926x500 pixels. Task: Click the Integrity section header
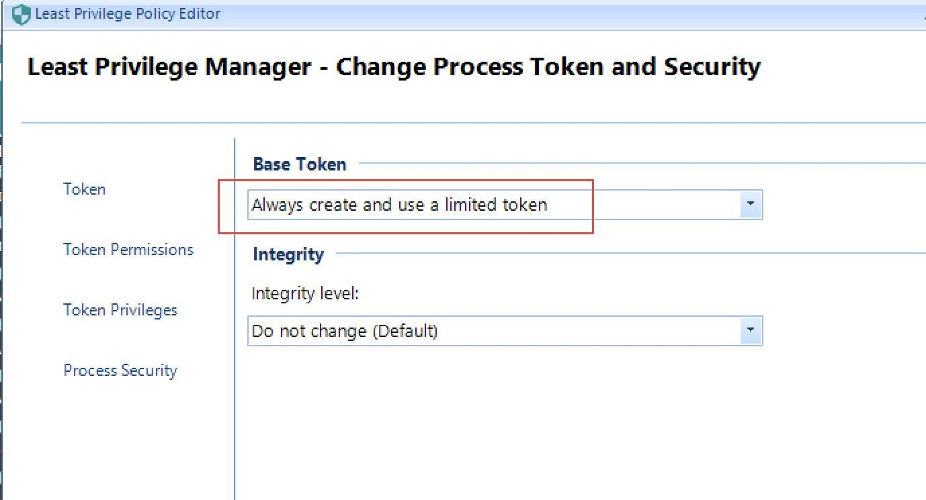tap(288, 254)
